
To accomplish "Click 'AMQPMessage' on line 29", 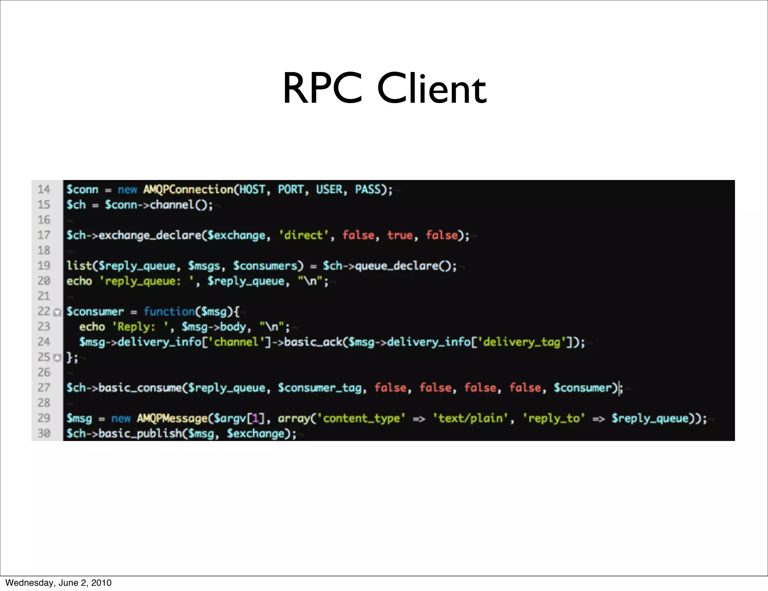I will point(172,418).
